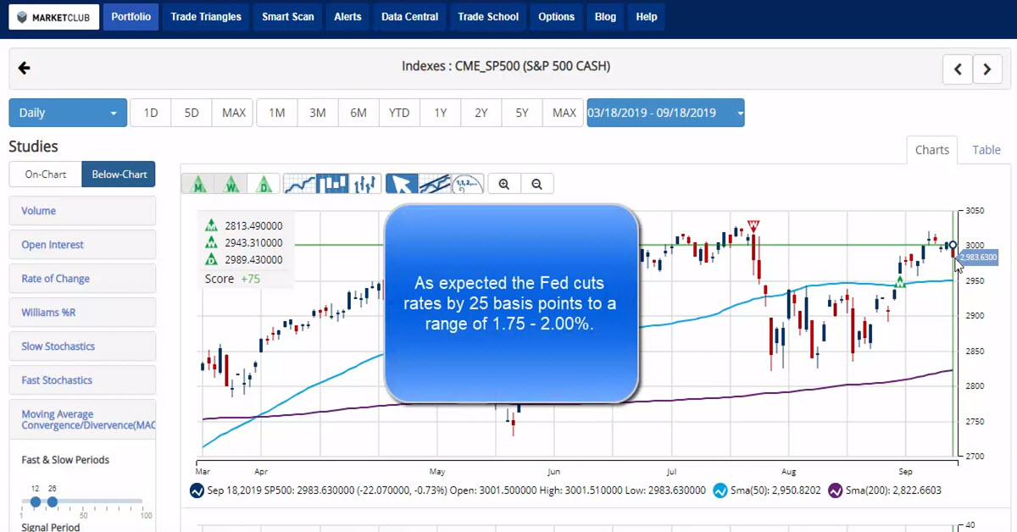Select the Fibonacci tool icon

click(467, 184)
